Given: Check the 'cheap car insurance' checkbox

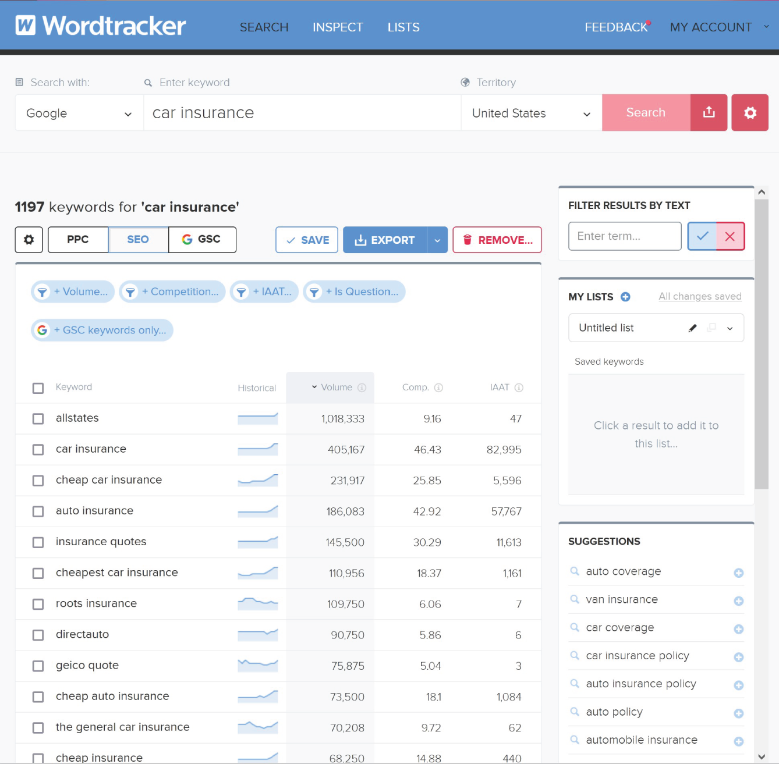Looking at the screenshot, I should 38,480.
